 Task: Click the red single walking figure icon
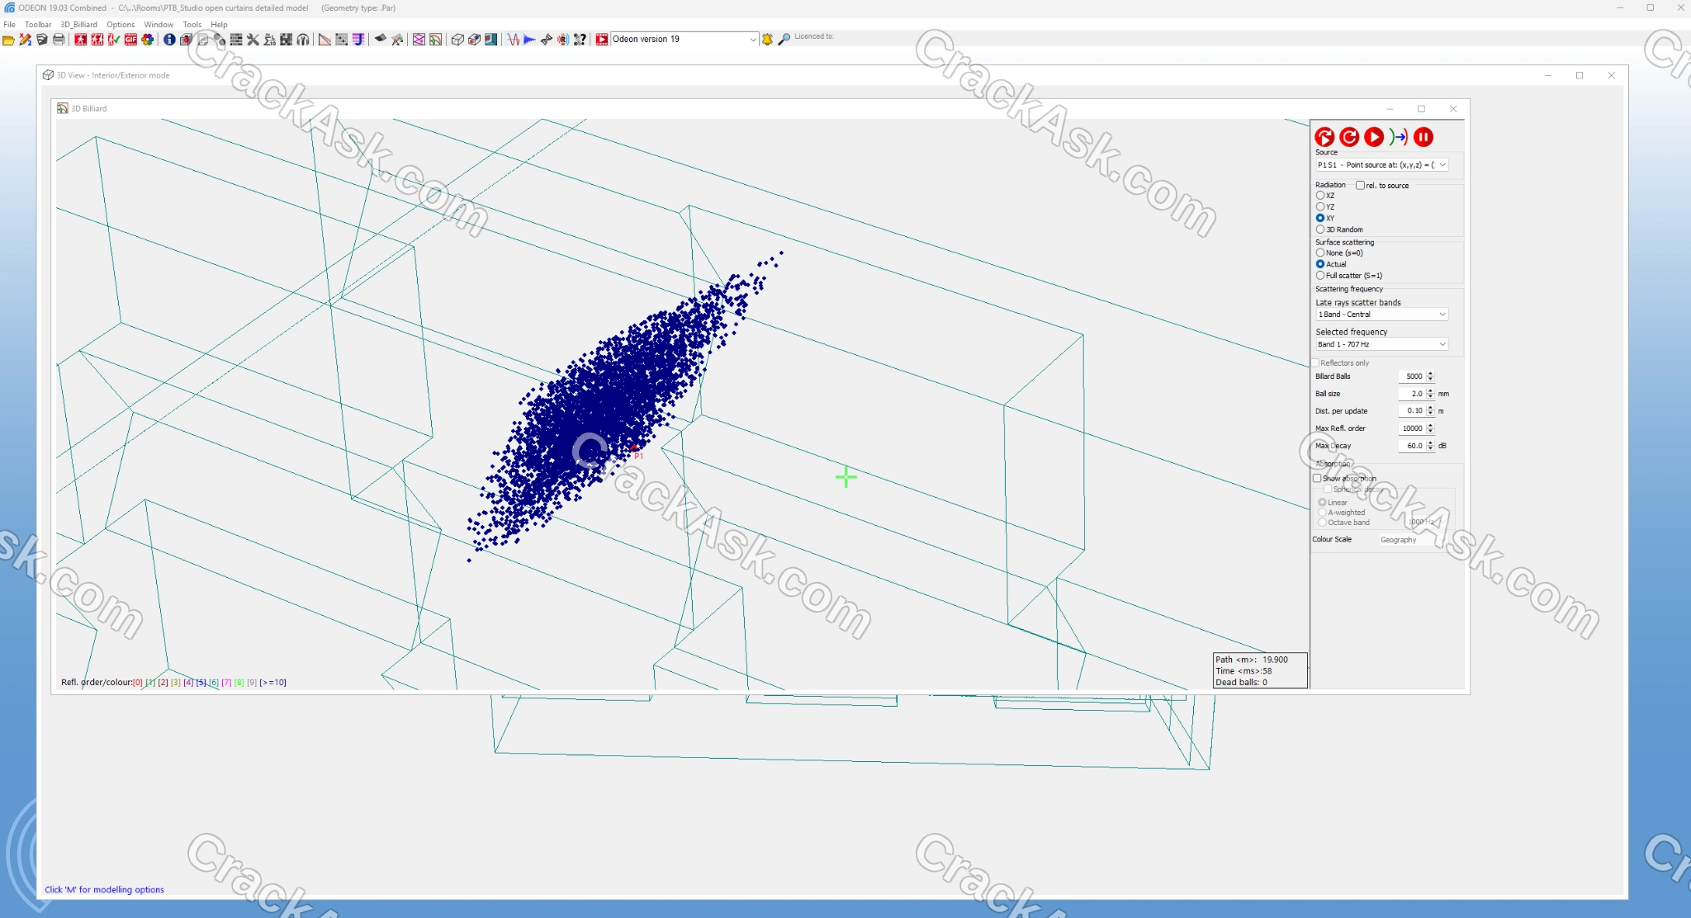coord(80,40)
